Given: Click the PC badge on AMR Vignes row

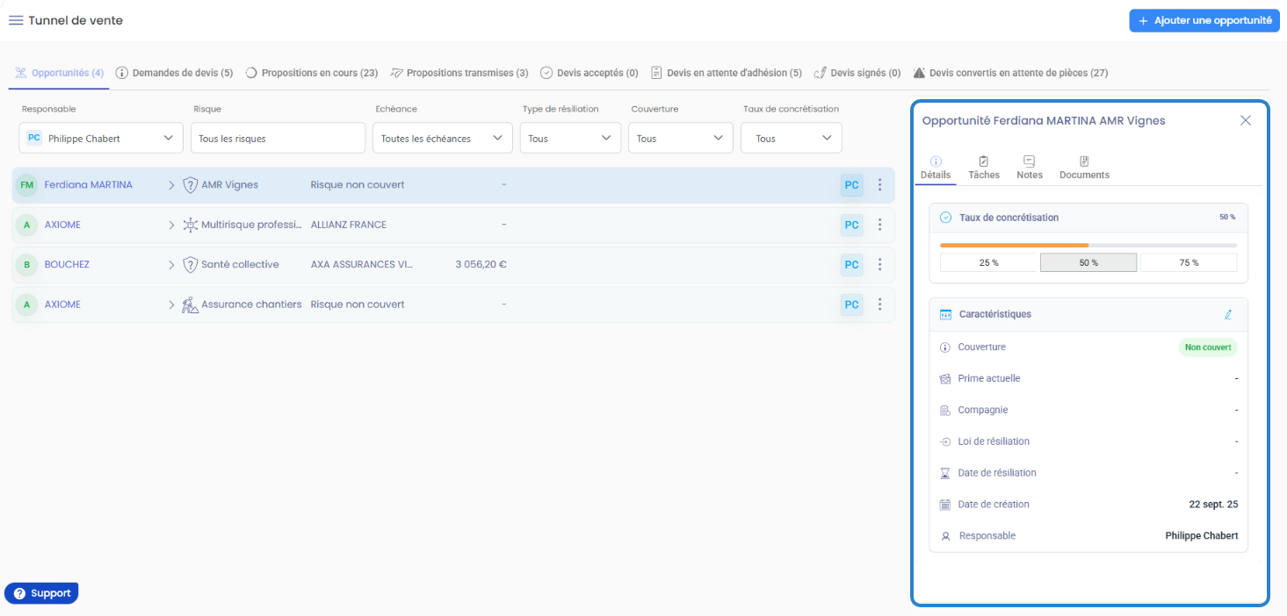Looking at the screenshot, I should pyautogui.click(x=851, y=185).
